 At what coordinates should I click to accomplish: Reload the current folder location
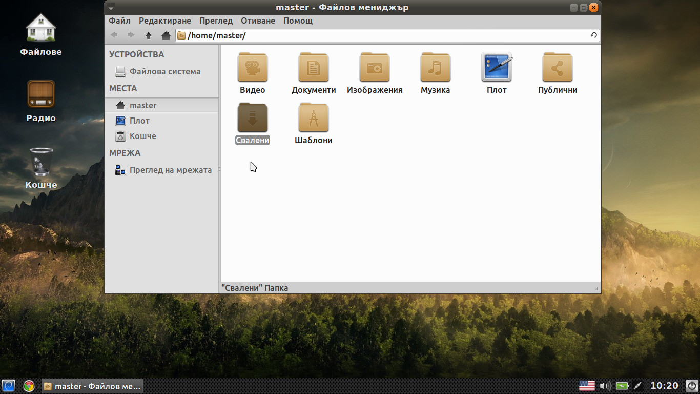coord(594,35)
